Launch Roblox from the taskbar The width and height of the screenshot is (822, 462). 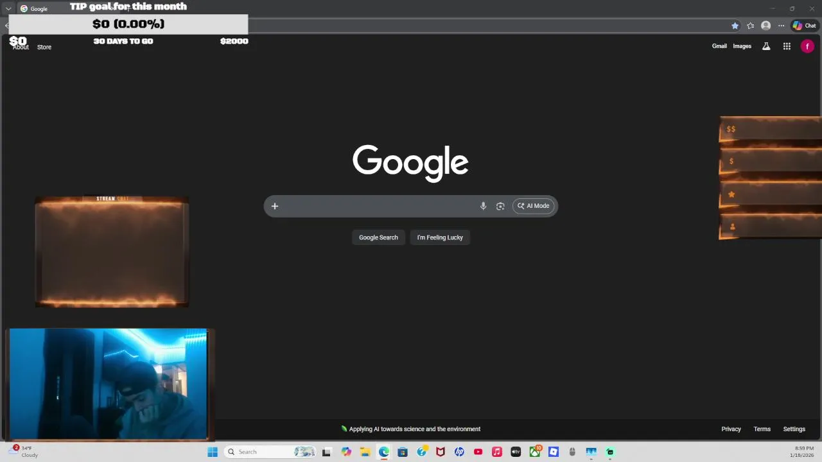(x=554, y=452)
